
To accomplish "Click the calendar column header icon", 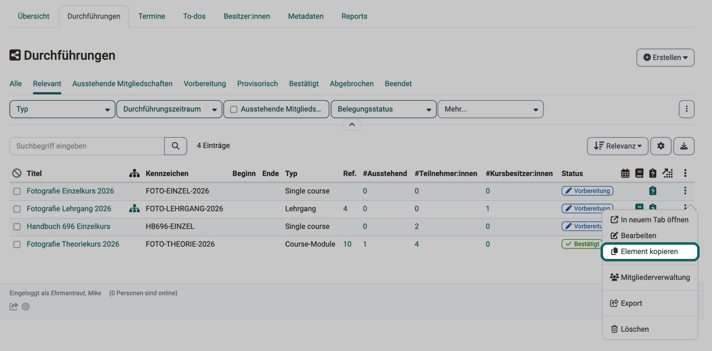I will 625,173.
